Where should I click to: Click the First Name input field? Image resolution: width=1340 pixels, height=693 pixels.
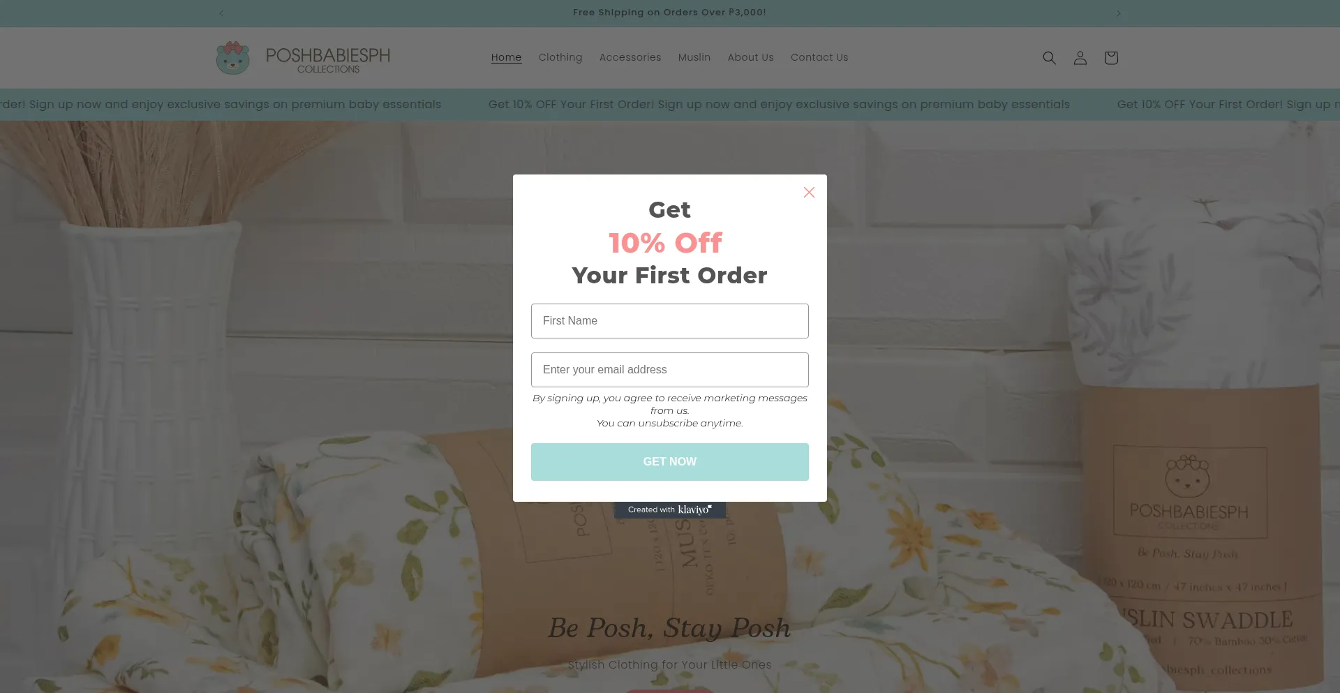(670, 321)
